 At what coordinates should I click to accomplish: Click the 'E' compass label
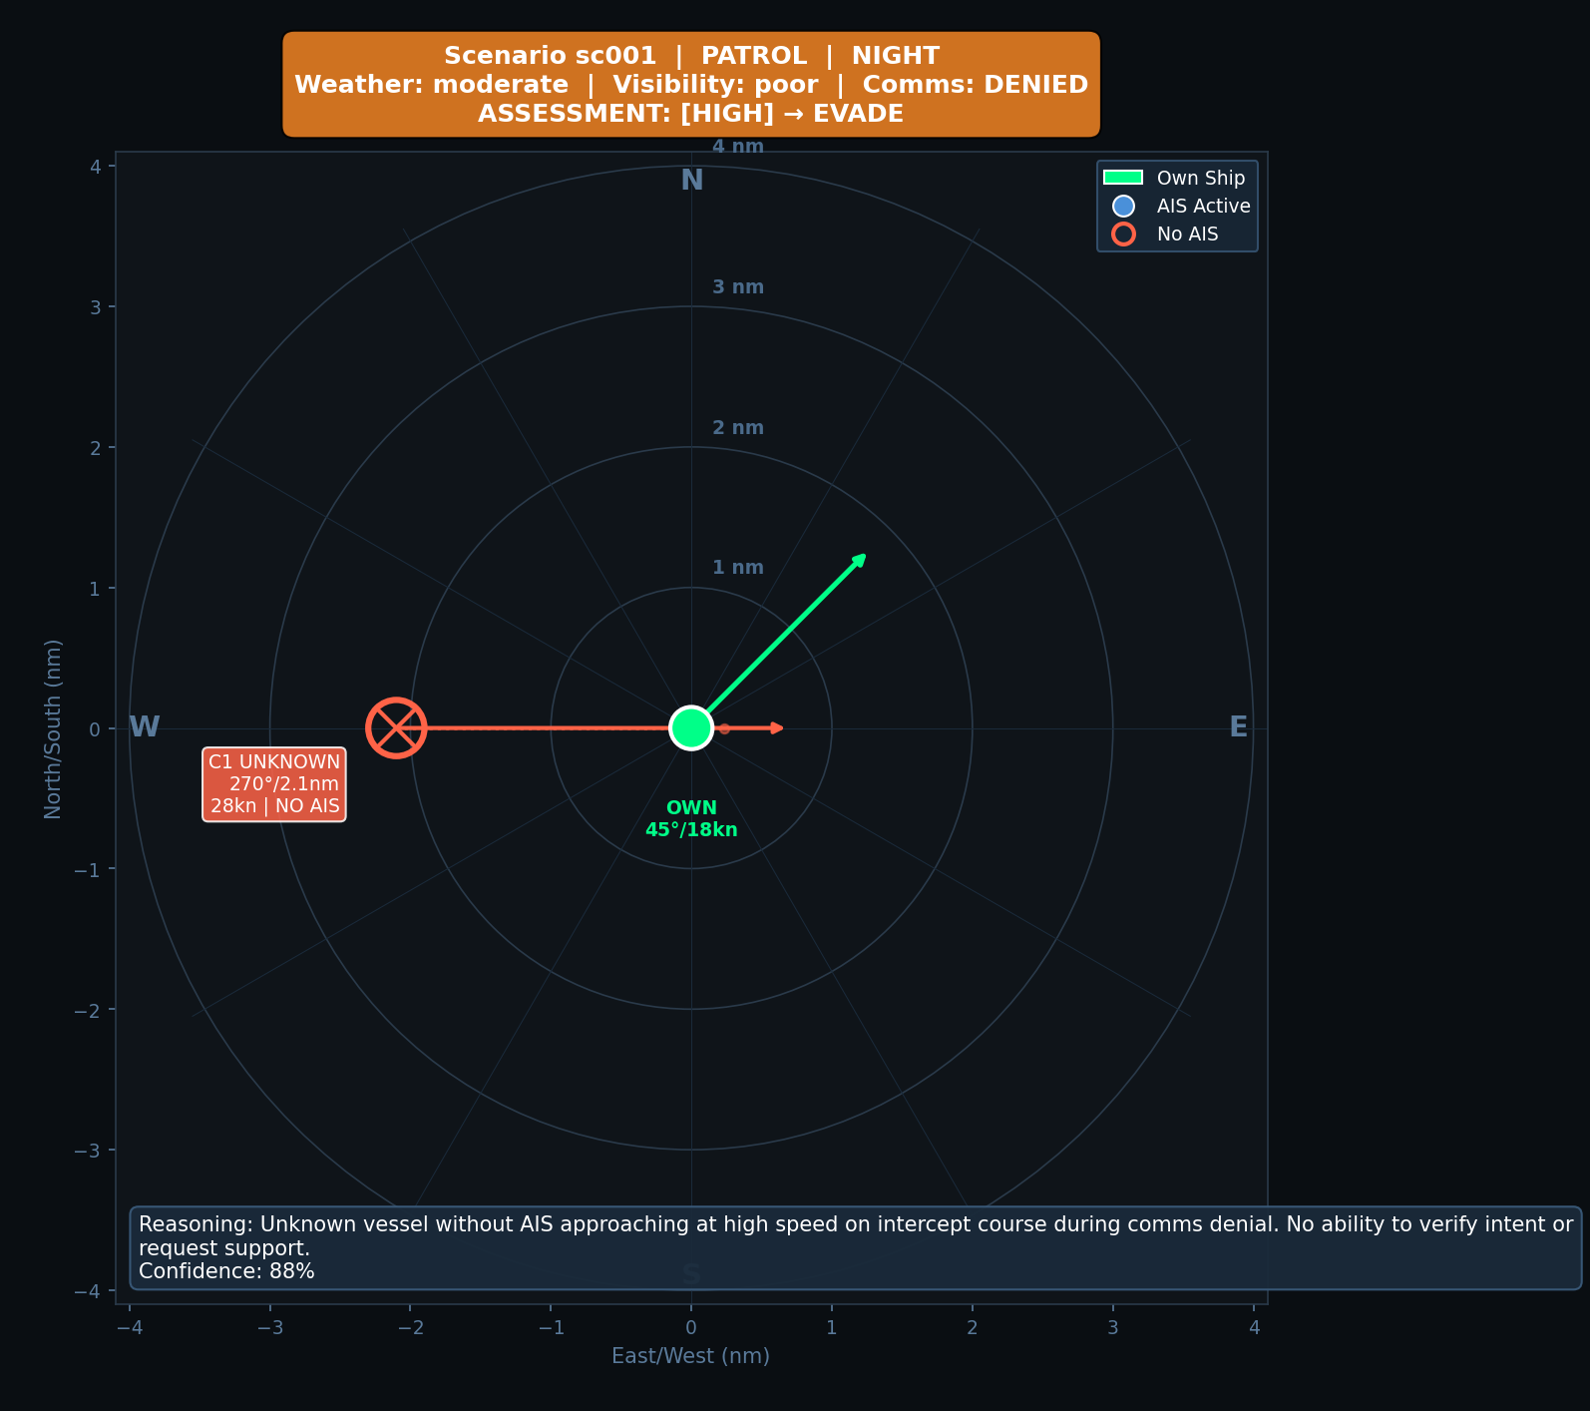(x=1238, y=727)
